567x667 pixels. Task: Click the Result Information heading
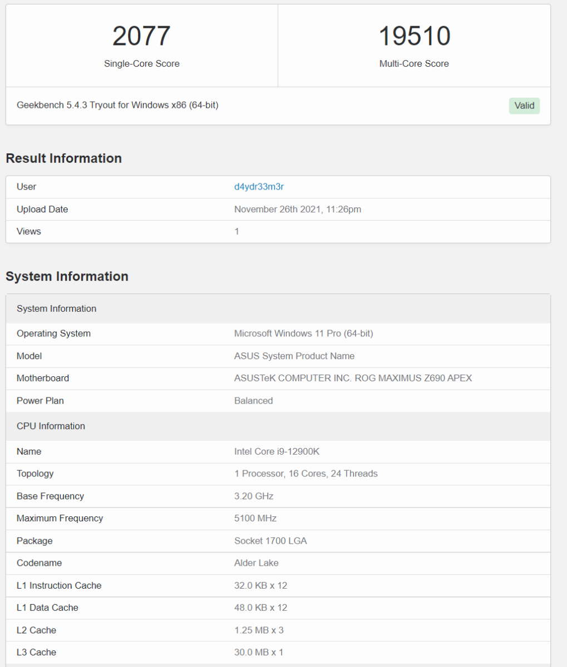(x=63, y=158)
